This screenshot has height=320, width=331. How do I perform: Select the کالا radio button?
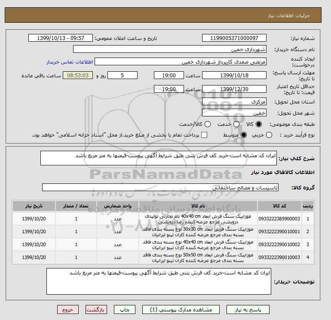[x=259, y=124]
